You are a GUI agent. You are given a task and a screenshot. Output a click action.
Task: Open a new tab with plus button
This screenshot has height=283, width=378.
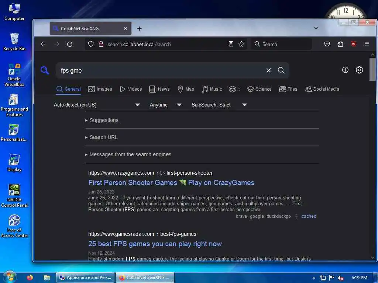(x=139, y=29)
